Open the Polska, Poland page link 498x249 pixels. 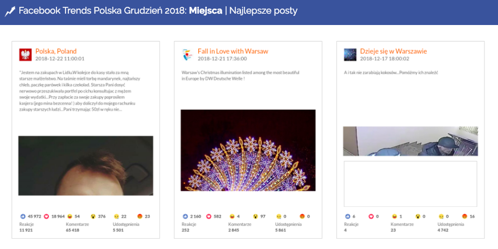[56, 51]
